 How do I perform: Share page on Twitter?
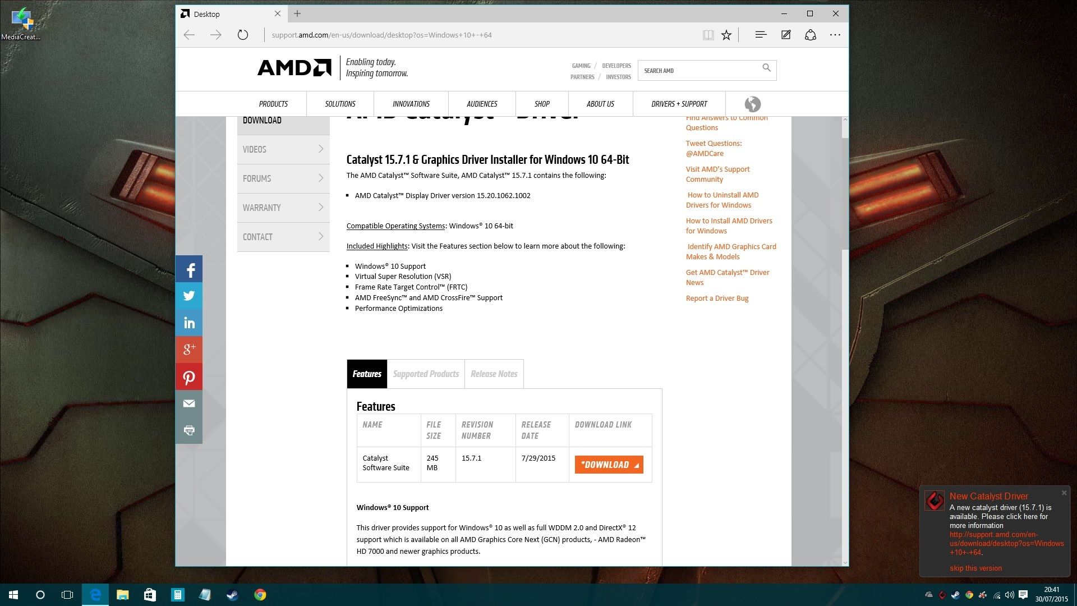click(189, 296)
